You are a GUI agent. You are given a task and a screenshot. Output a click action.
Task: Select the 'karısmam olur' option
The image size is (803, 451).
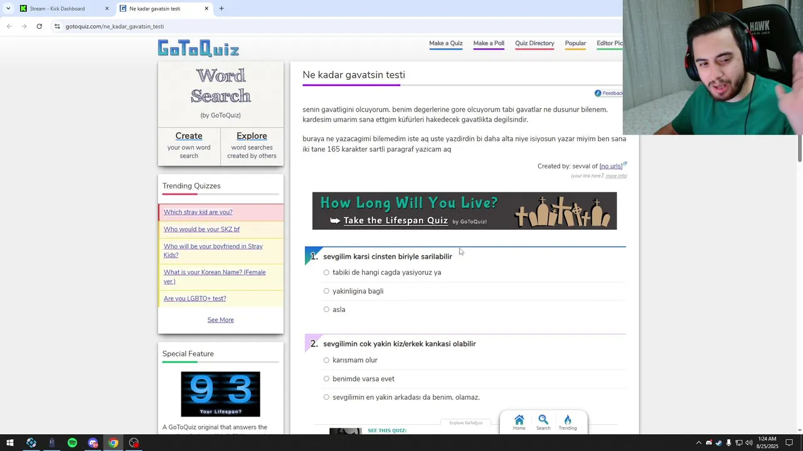326,360
